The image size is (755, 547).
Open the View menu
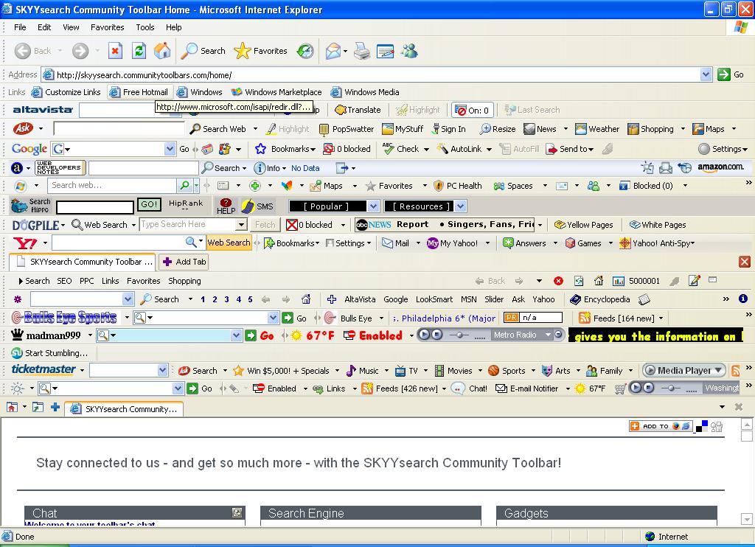pyautogui.click(x=71, y=27)
